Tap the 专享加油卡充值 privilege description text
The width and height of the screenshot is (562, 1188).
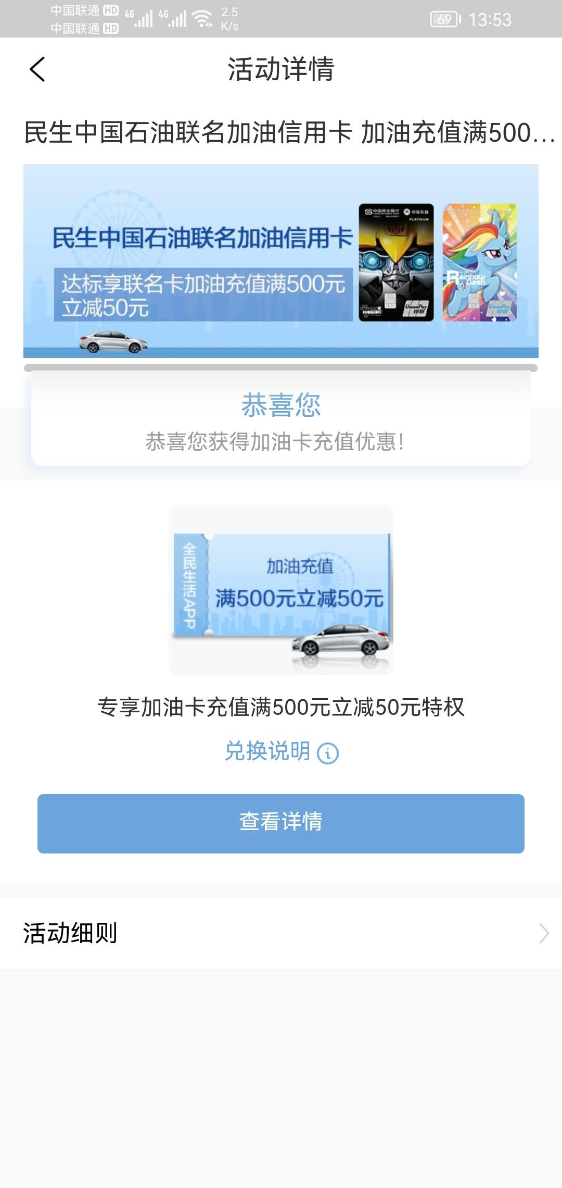click(281, 707)
